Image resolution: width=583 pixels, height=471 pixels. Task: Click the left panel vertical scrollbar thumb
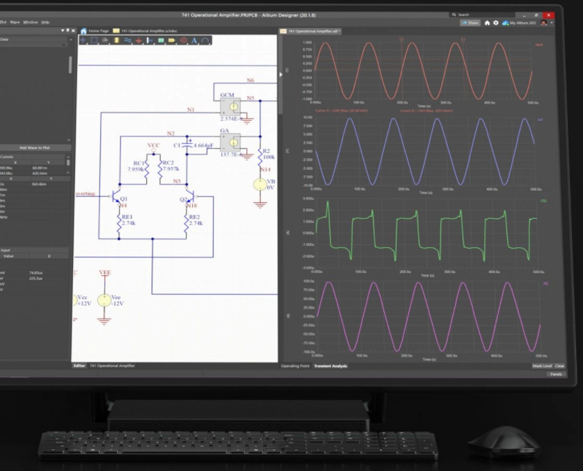tap(70, 65)
